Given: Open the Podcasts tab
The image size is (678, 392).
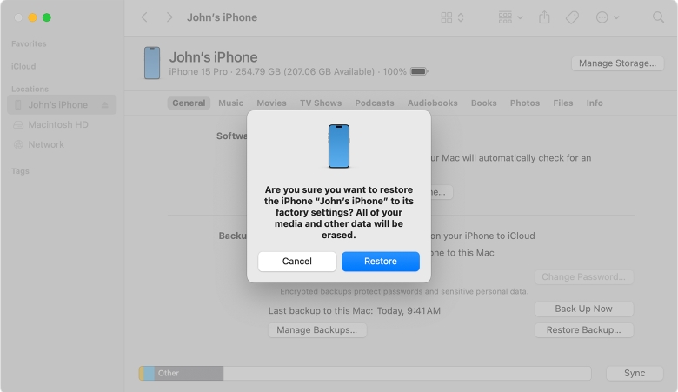Looking at the screenshot, I should tap(375, 103).
